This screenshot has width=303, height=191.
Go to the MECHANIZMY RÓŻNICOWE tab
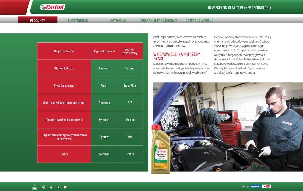point(159,21)
